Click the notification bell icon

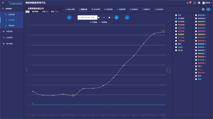pos(187,3)
